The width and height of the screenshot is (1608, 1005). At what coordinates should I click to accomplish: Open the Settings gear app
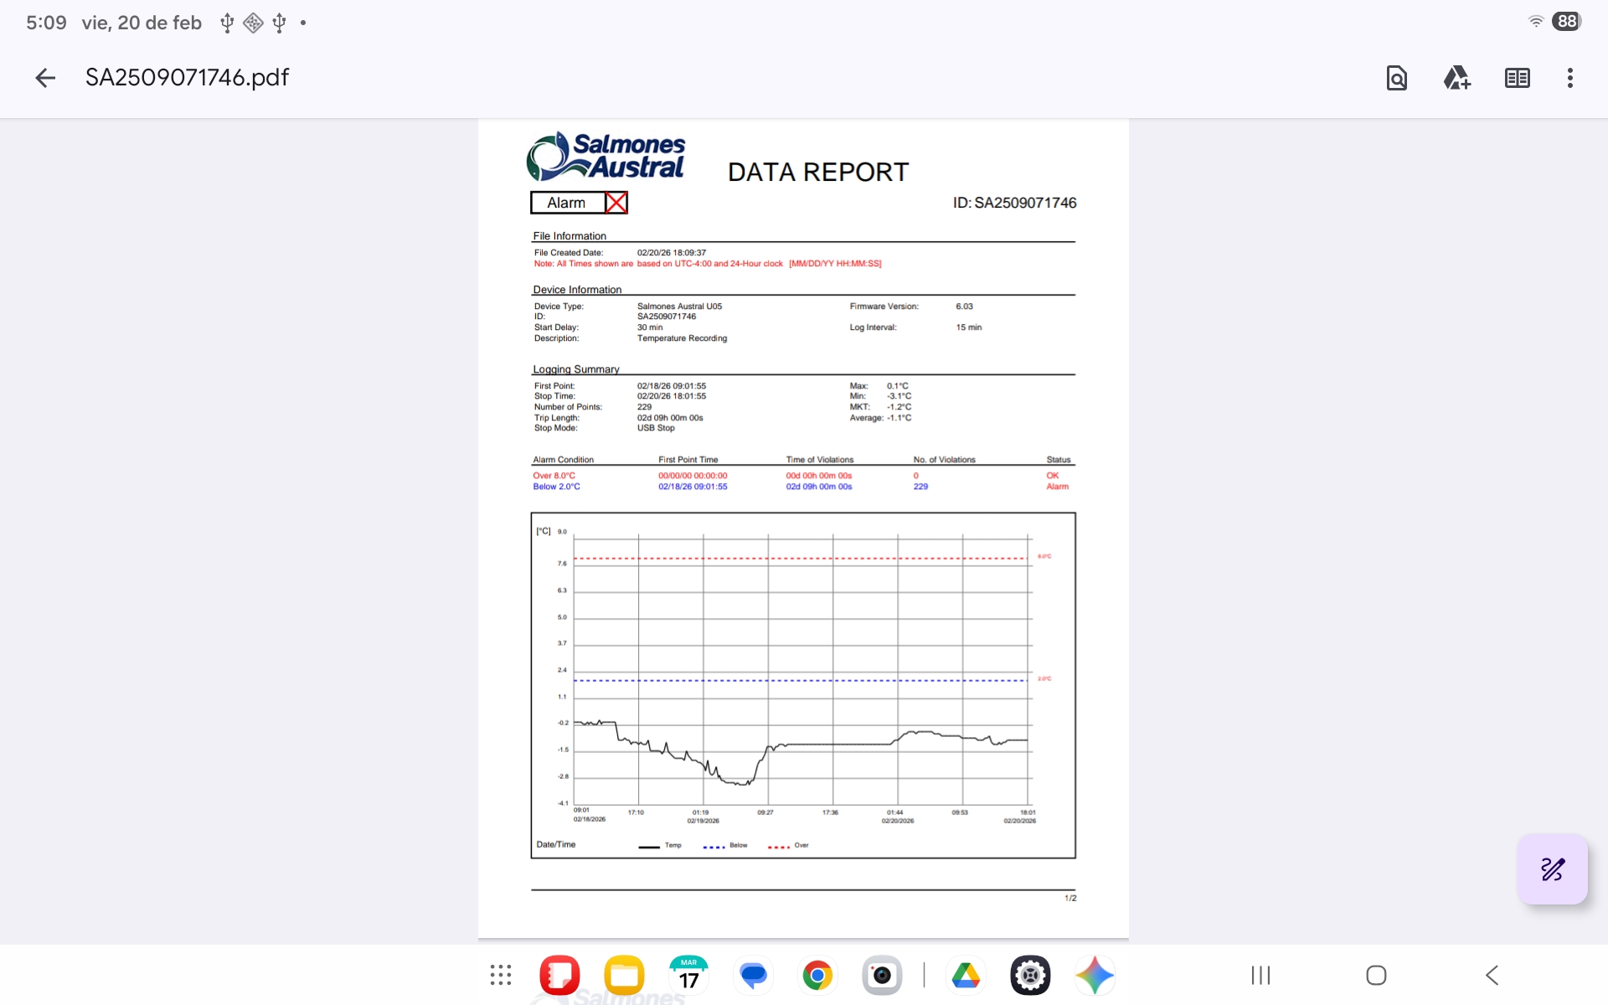[1030, 975]
